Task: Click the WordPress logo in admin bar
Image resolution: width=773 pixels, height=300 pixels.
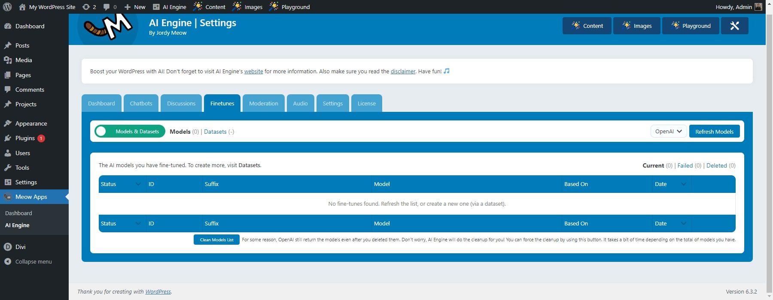Action: (7, 7)
